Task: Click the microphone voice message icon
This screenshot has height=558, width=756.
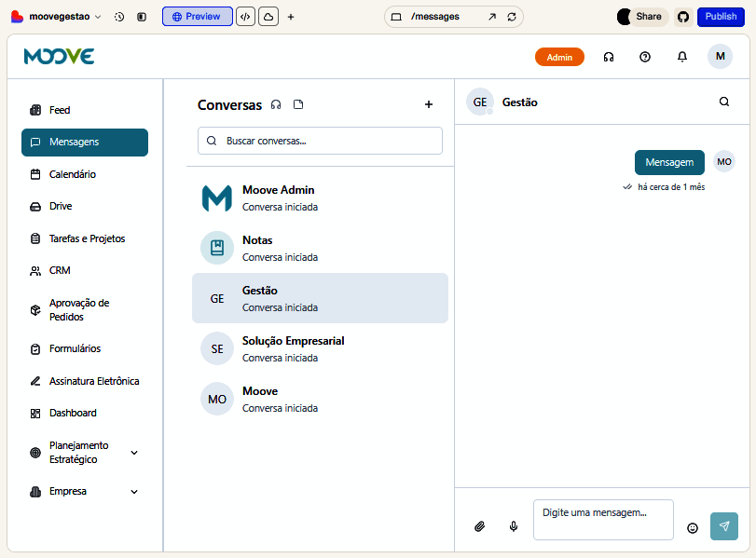Action: [x=514, y=526]
